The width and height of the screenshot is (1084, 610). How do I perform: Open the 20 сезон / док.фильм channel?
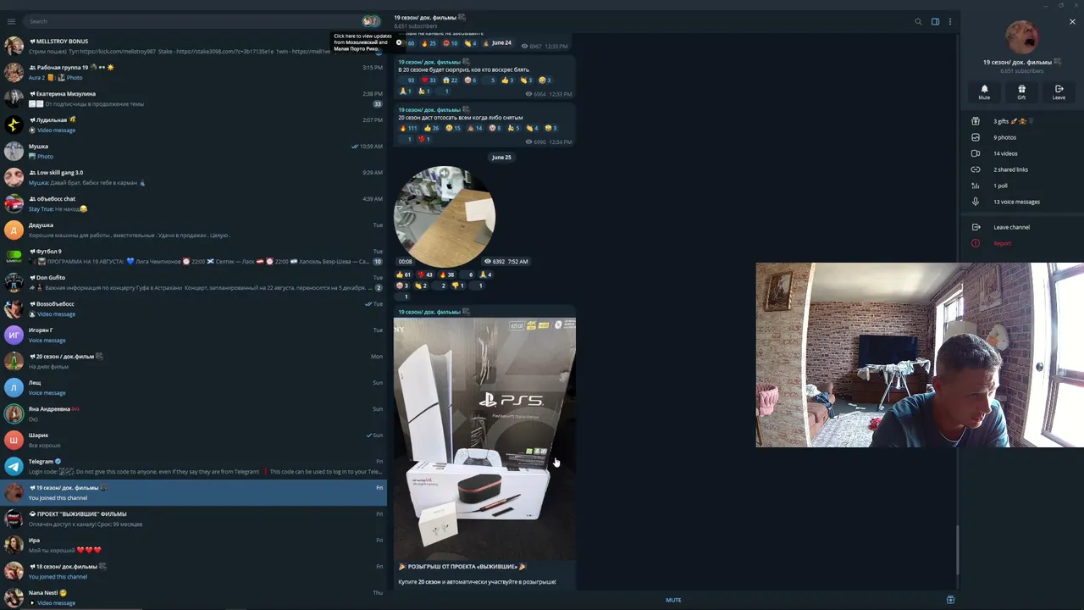point(193,361)
